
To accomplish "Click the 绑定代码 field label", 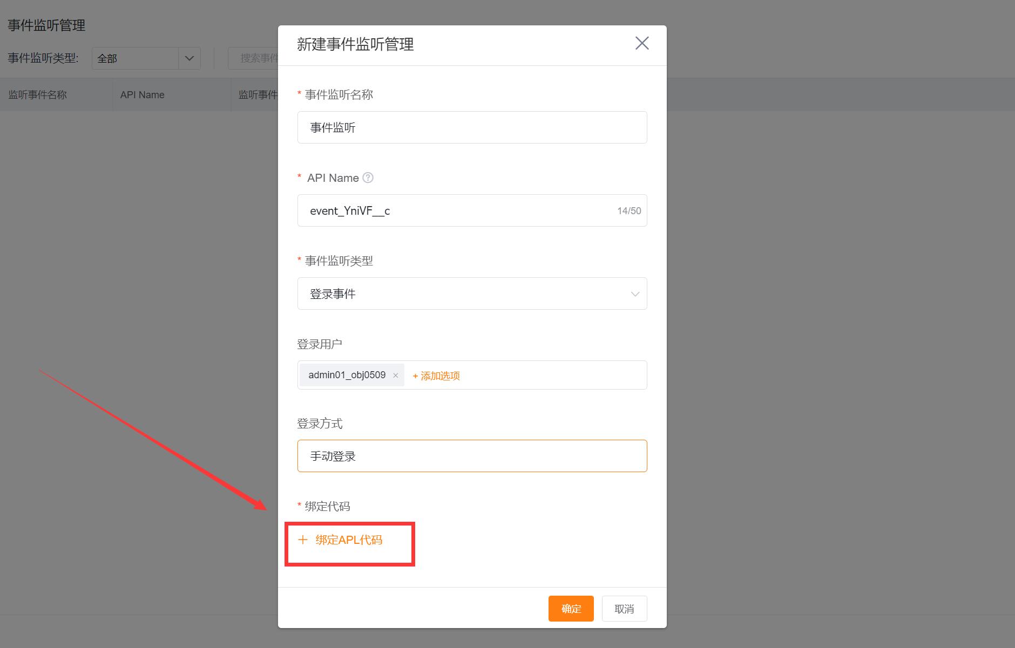I will tap(327, 506).
